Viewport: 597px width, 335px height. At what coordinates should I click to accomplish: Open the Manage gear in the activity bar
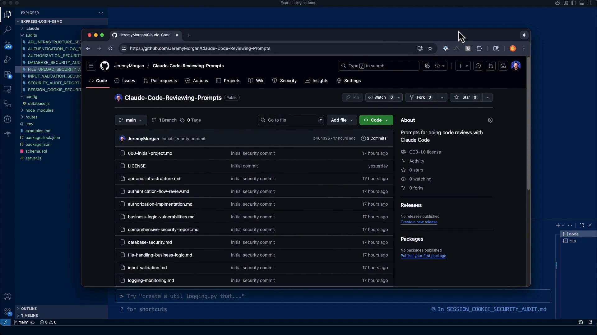point(7,311)
